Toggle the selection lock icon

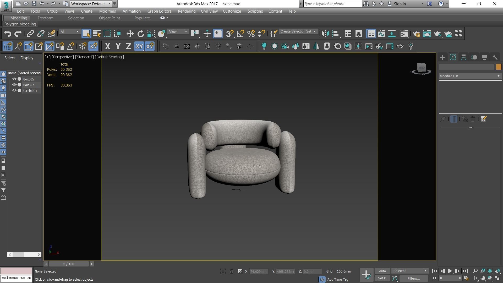pyautogui.click(x=232, y=271)
